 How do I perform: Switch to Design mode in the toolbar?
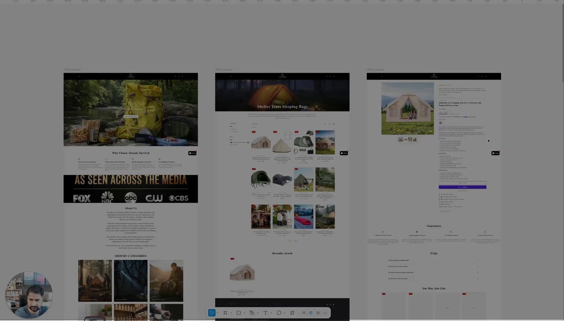click(311, 313)
